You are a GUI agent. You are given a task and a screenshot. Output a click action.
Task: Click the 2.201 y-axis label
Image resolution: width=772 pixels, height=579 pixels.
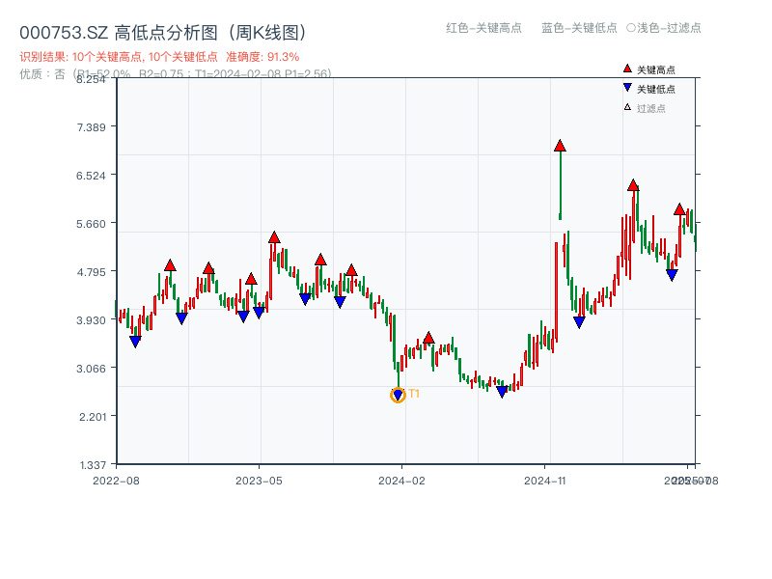click(93, 417)
